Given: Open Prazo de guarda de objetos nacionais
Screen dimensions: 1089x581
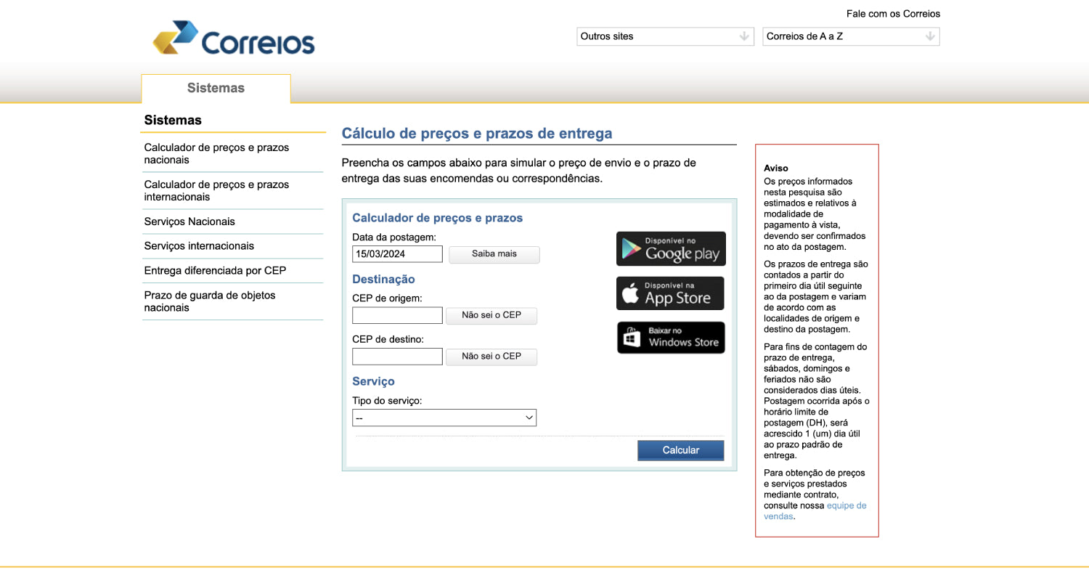Looking at the screenshot, I should coord(210,301).
